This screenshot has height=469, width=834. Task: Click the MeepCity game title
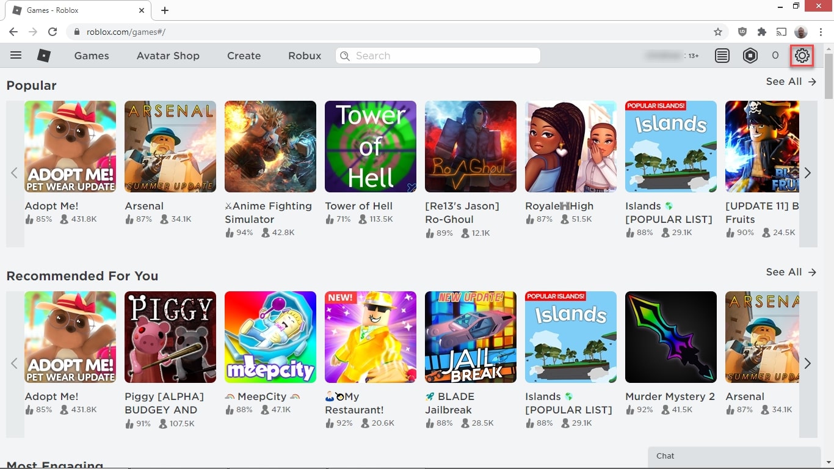pyautogui.click(x=262, y=397)
